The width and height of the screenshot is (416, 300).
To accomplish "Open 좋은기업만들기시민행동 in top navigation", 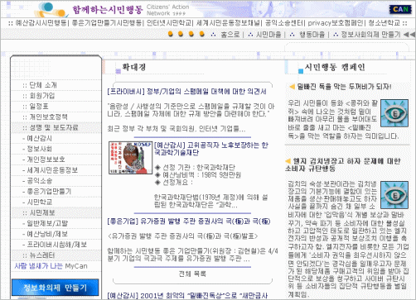I will click(x=107, y=23).
